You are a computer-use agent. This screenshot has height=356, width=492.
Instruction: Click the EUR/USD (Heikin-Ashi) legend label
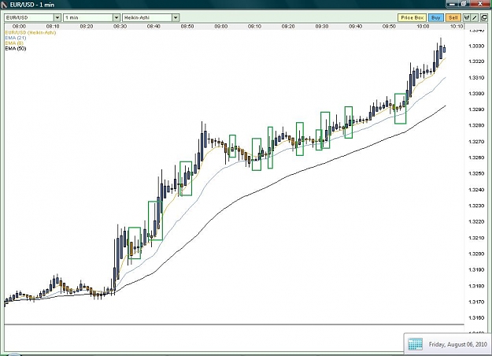(x=31, y=32)
